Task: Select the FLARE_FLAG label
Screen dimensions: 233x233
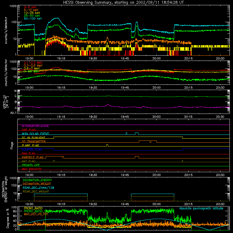Action: (x=30, y=145)
